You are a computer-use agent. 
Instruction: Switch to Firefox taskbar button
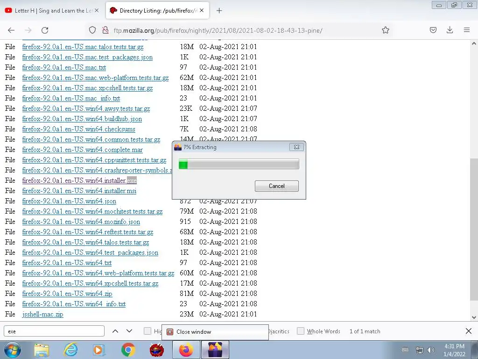186,350
